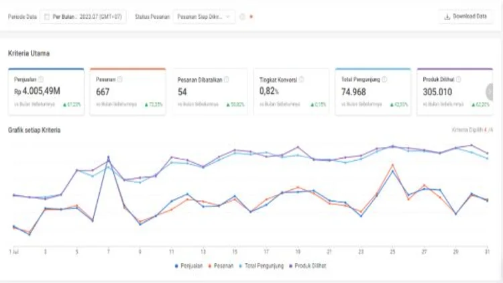Image resolution: width=503 pixels, height=283 pixels.
Task: Toggle the Produk Dilihat metric card
Action: (455, 91)
